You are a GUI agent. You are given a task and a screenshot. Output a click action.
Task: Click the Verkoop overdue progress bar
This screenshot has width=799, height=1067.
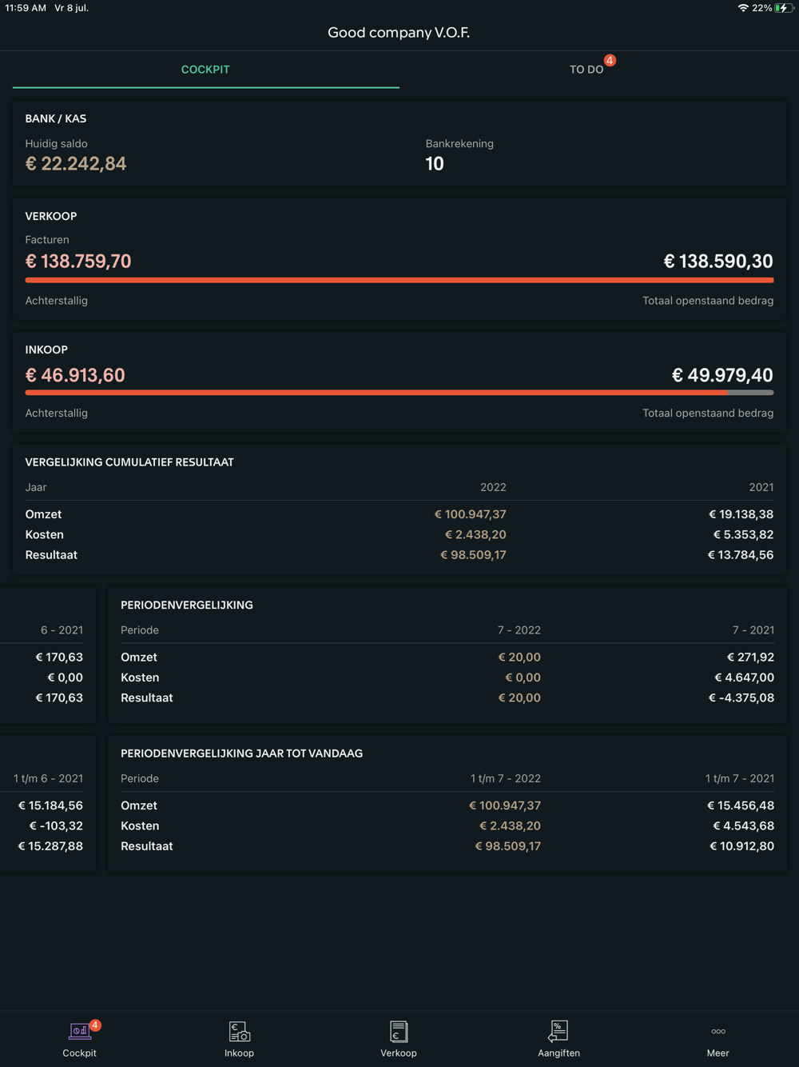point(399,280)
